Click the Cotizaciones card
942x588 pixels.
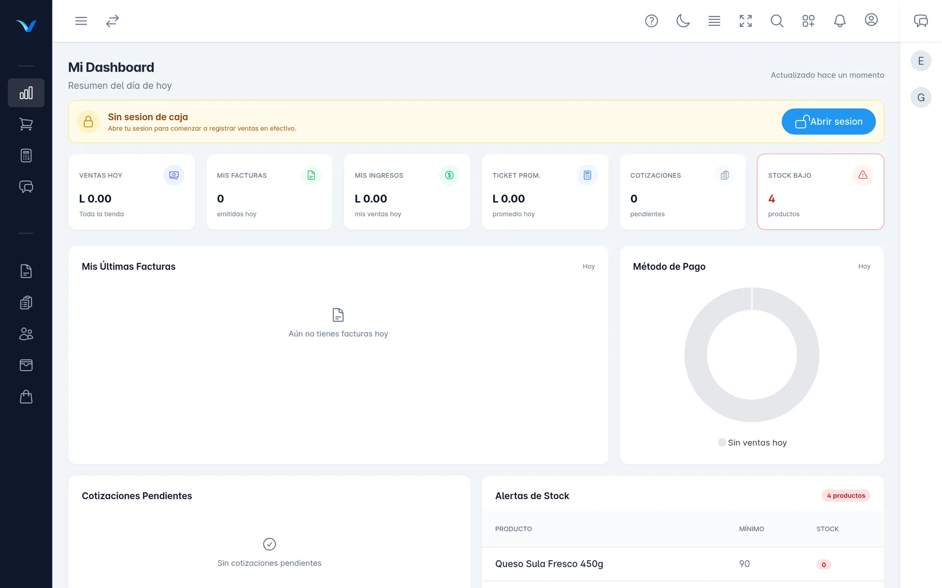(x=683, y=192)
